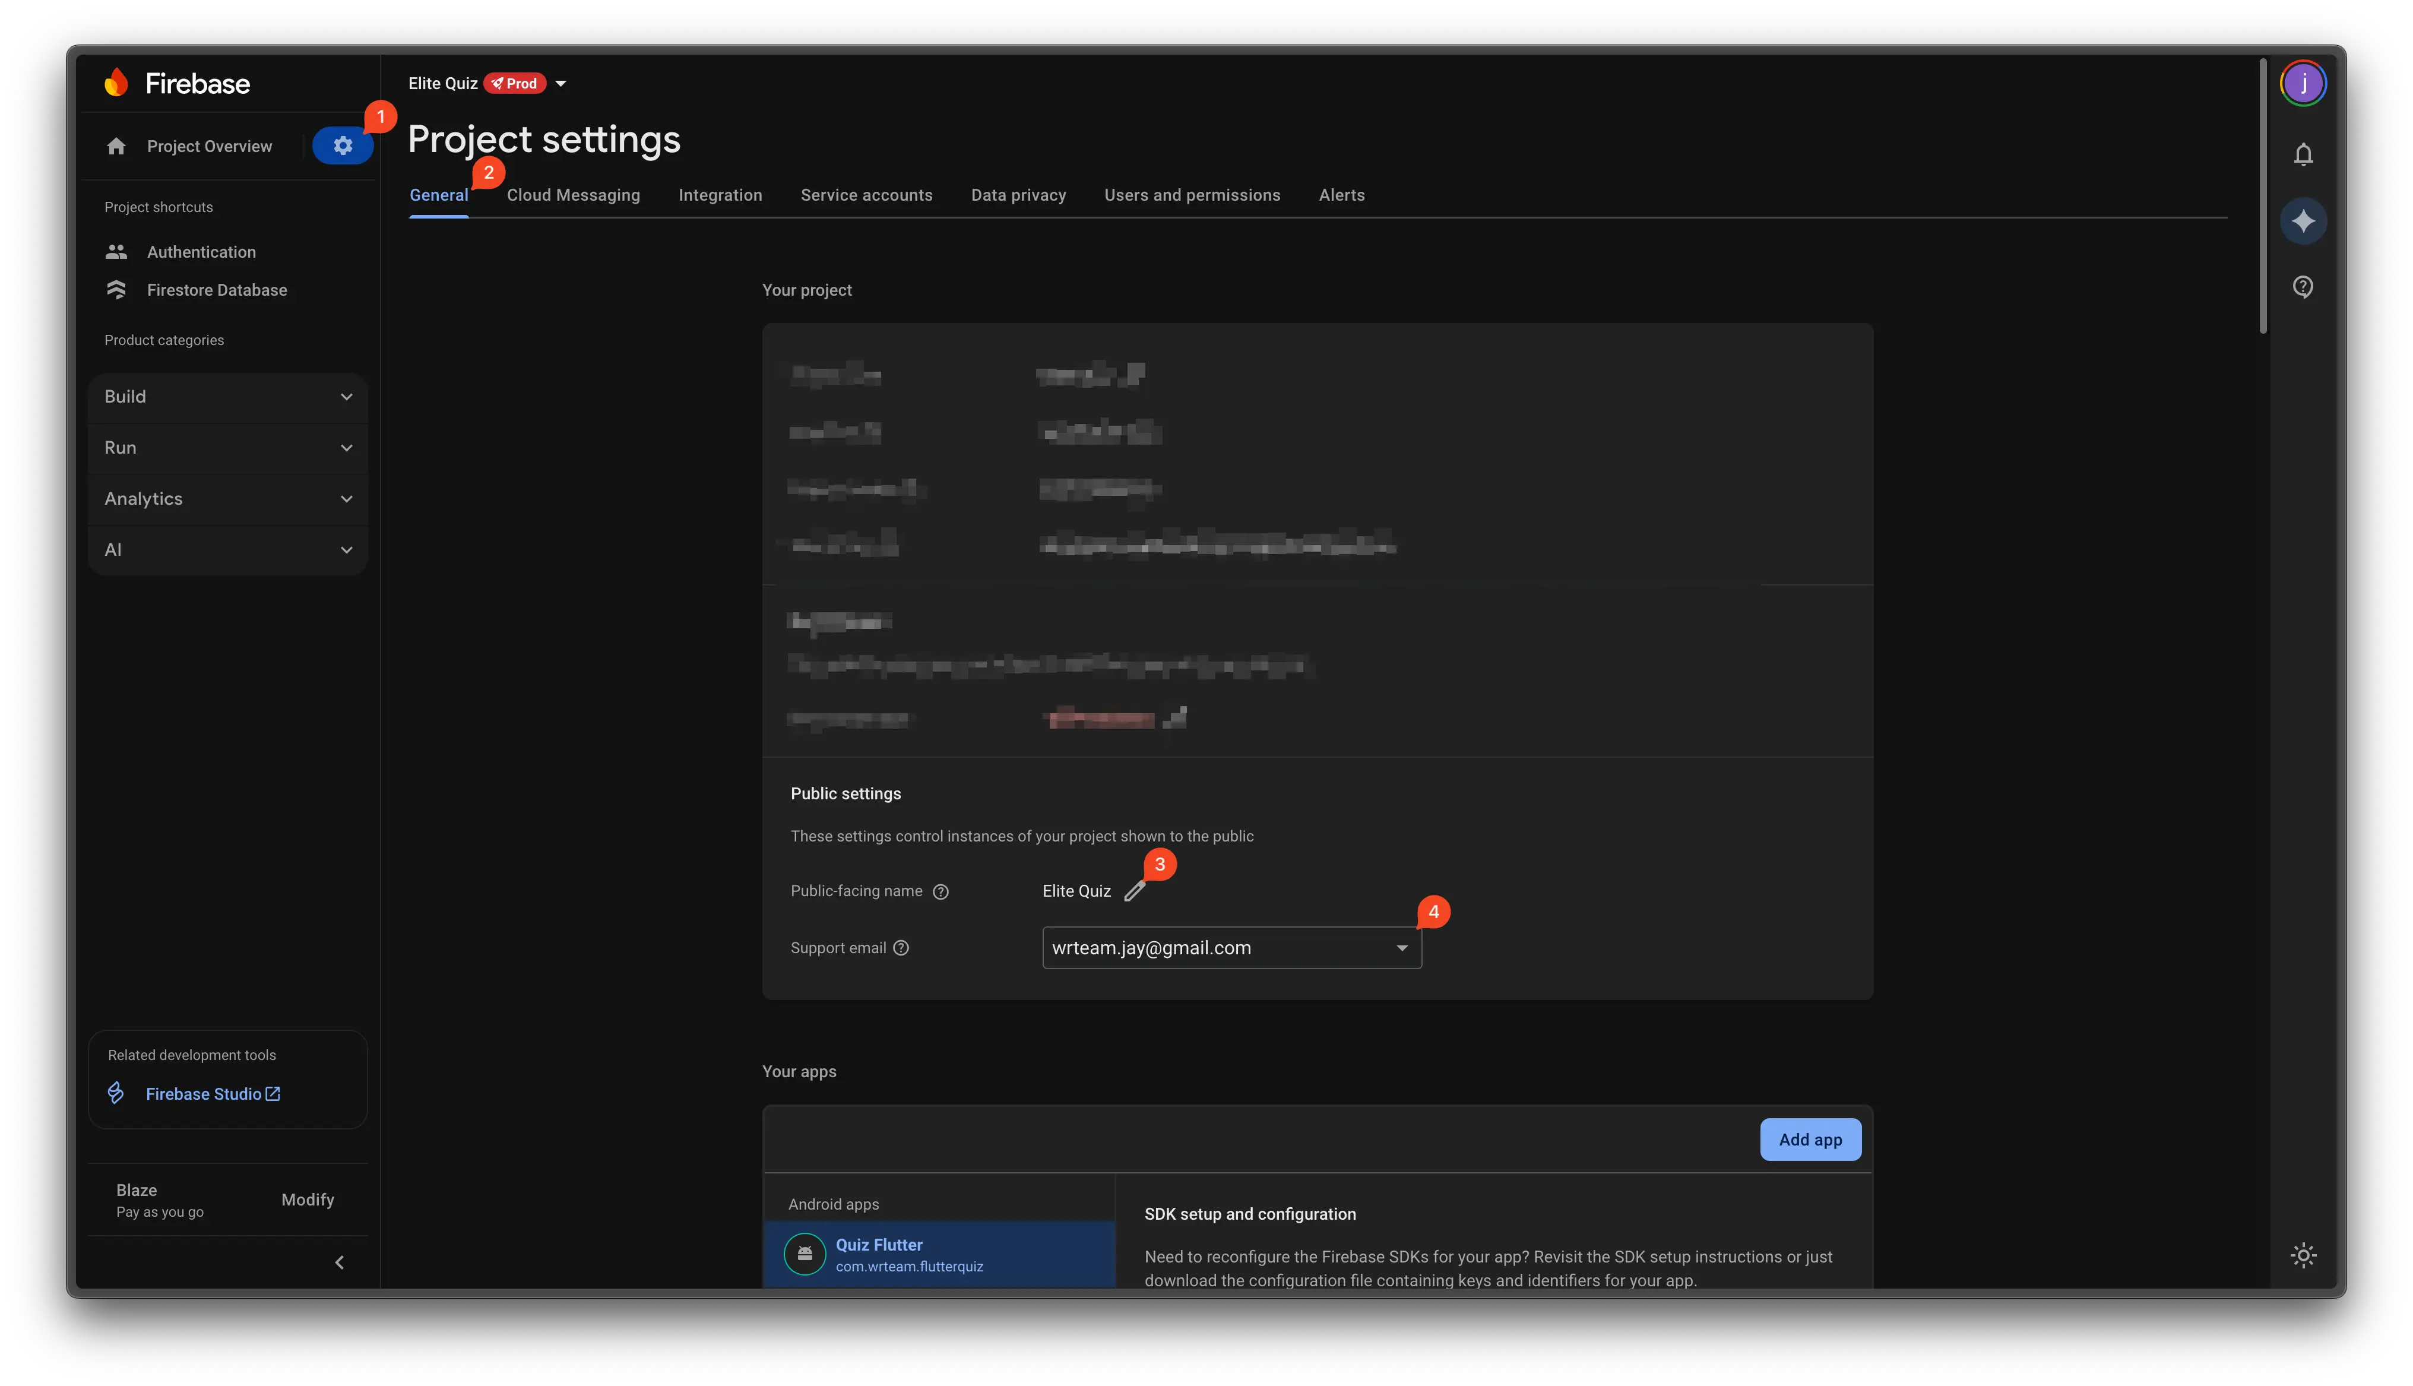2413x1386 pixels.
Task: Open Authentication shortcut
Action: coord(202,251)
